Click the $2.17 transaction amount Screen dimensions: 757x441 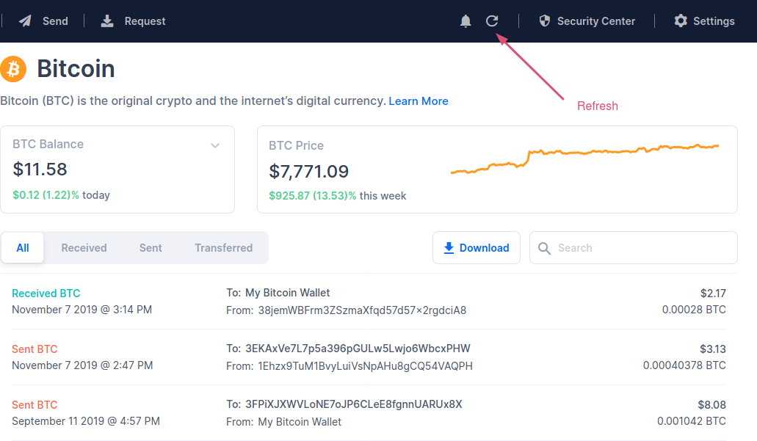713,294
